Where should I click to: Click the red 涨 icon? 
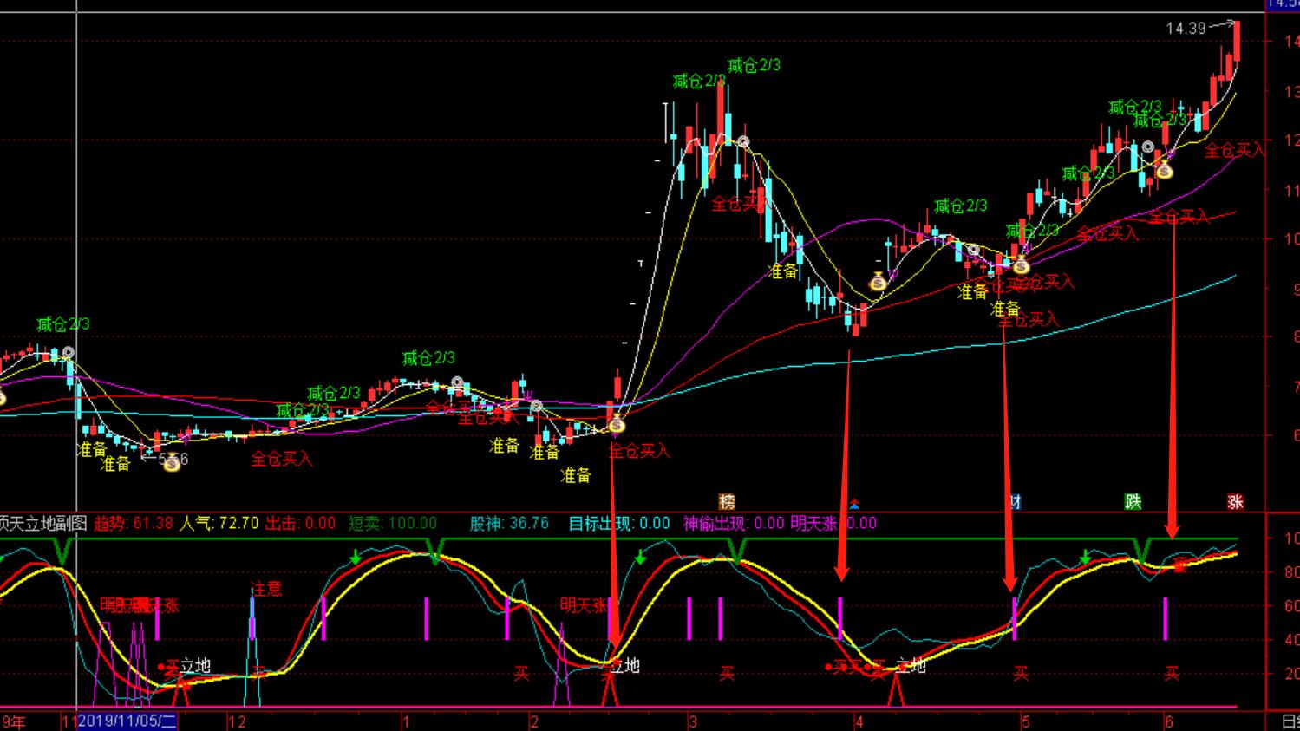tap(1235, 501)
